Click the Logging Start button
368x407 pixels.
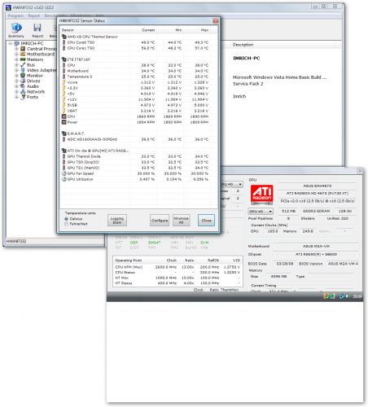tap(117, 221)
